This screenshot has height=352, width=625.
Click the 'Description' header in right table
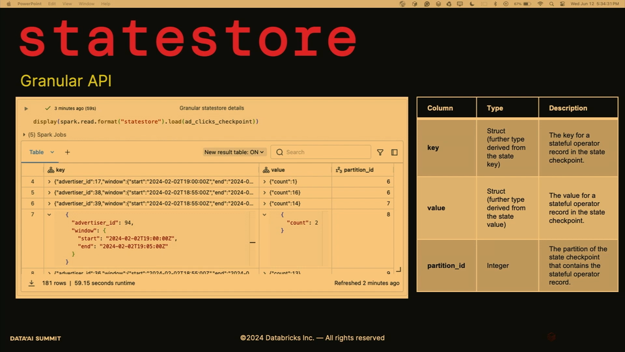point(568,108)
